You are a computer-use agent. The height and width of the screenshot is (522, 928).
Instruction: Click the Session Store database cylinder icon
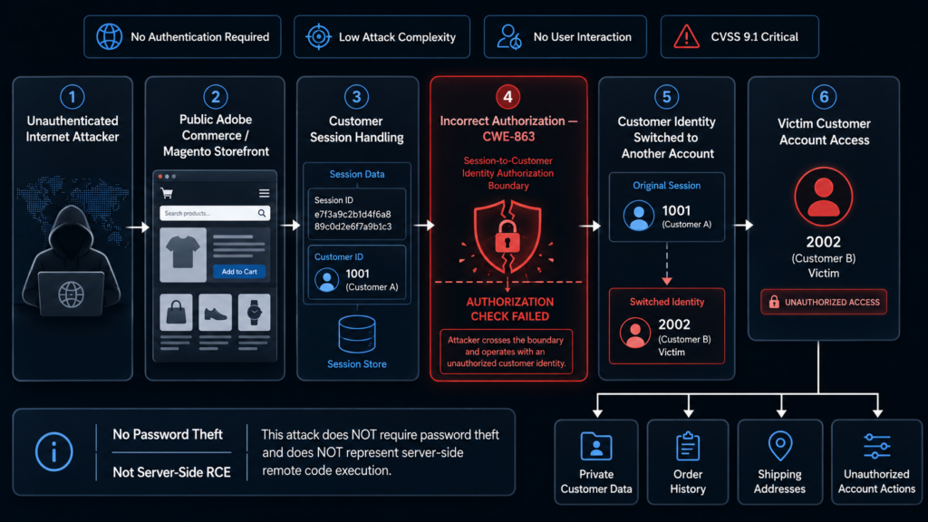(357, 334)
